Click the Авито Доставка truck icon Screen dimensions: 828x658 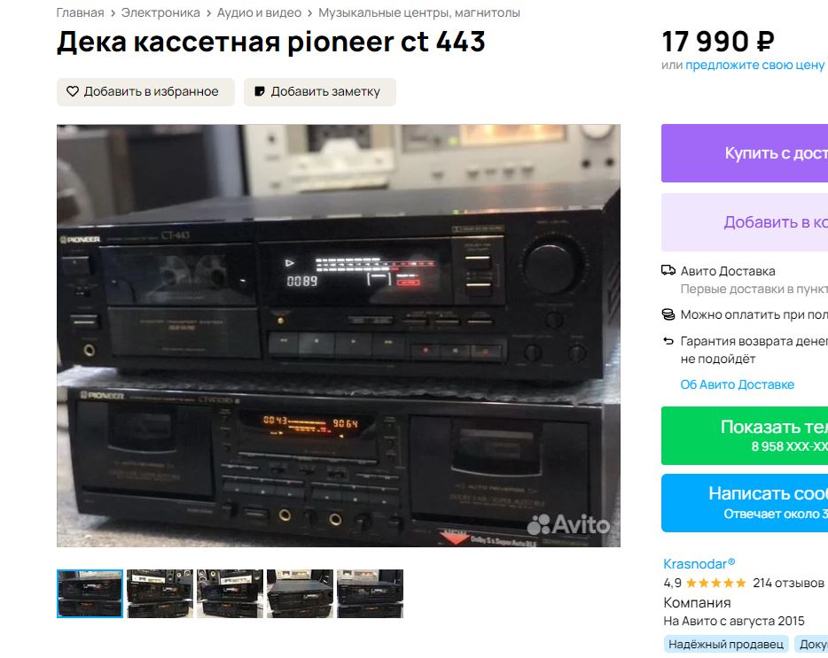pos(668,271)
